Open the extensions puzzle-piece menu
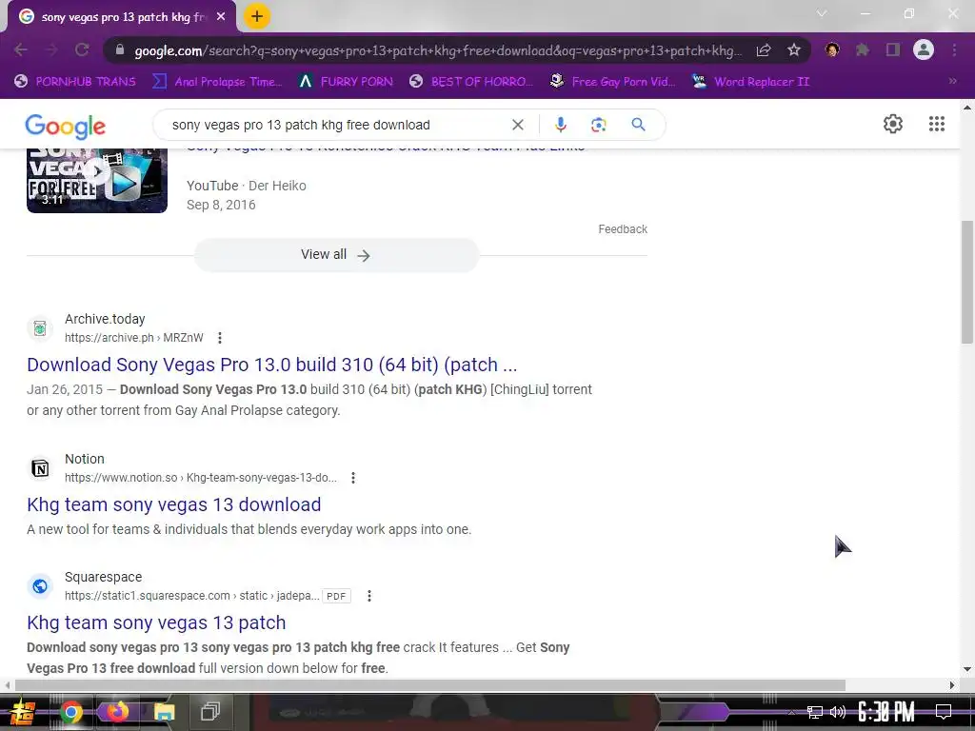 pyautogui.click(x=863, y=49)
